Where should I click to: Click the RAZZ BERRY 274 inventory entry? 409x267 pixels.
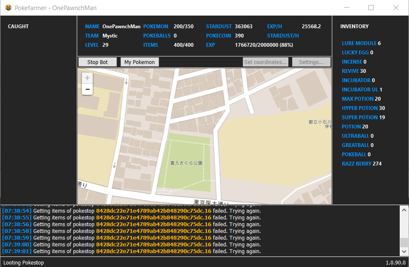[x=361, y=163]
